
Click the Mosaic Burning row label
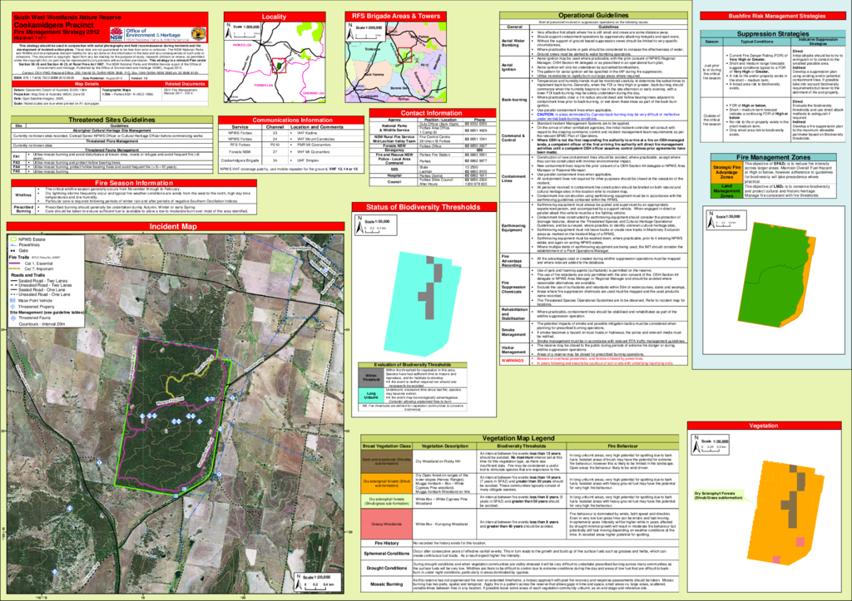click(x=386, y=584)
